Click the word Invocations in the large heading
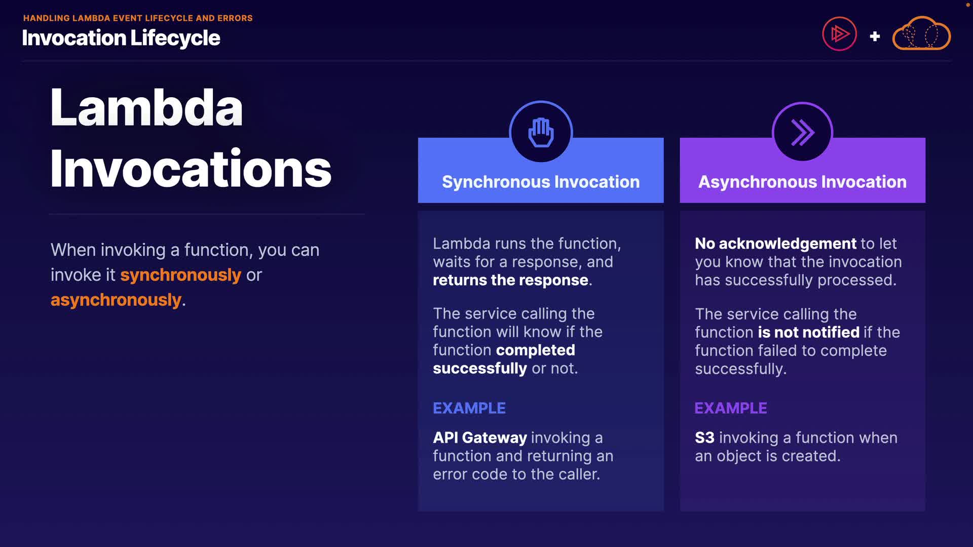The width and height of the screenshot is (973, 547). pos(191,169)
